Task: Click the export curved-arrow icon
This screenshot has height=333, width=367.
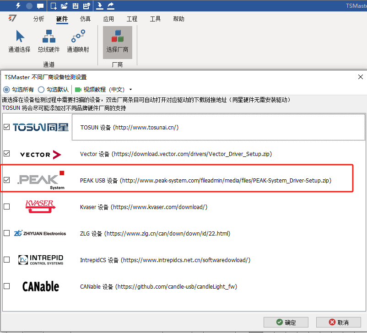Action: coord(111,6)
